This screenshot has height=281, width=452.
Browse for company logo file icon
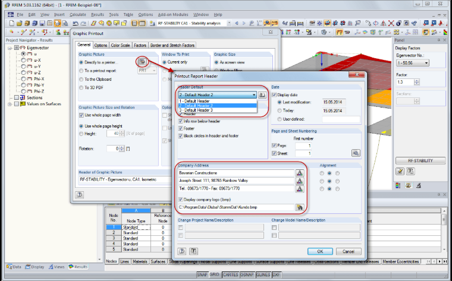point(300,207)
